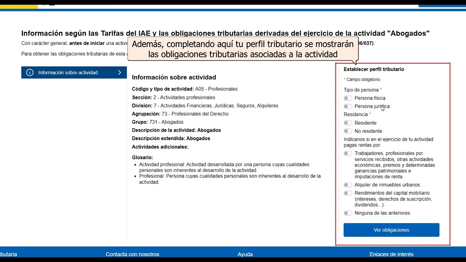Click the 'División: 7 - Actividades Financieras' line
The height and width of the screenshot is (262, 466).
click(x=205, y=106)
